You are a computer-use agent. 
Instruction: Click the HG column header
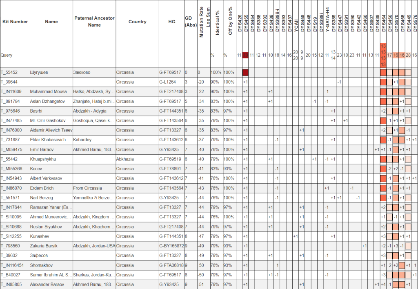click(171, 22)
